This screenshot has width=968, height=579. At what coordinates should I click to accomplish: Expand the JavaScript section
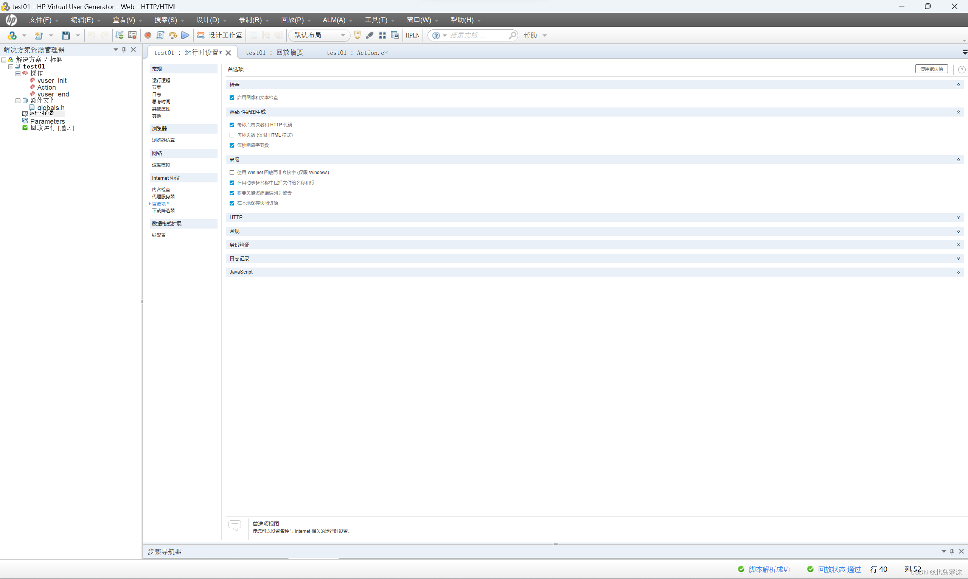[958, 272]
